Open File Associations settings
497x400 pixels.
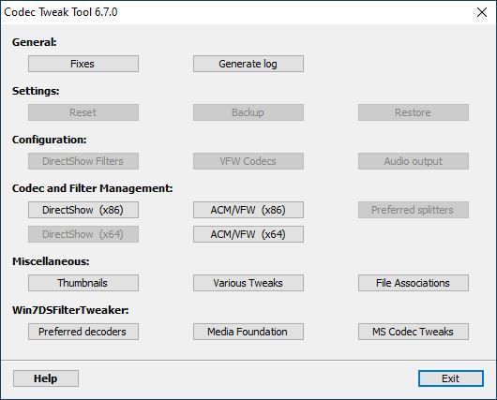coord(414,283)
